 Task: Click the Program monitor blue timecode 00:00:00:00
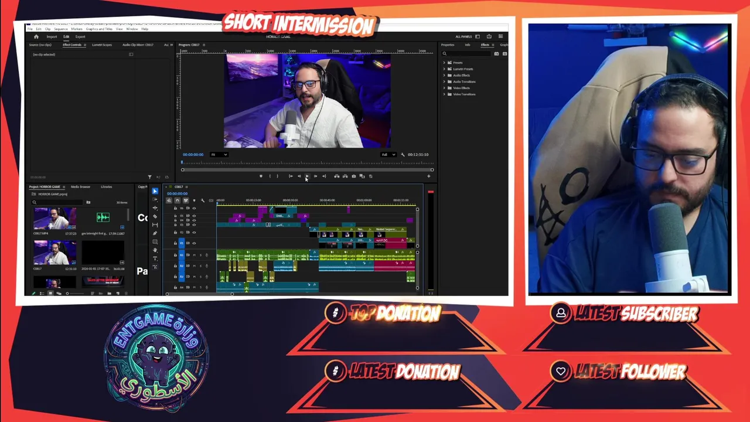point(193,155)
